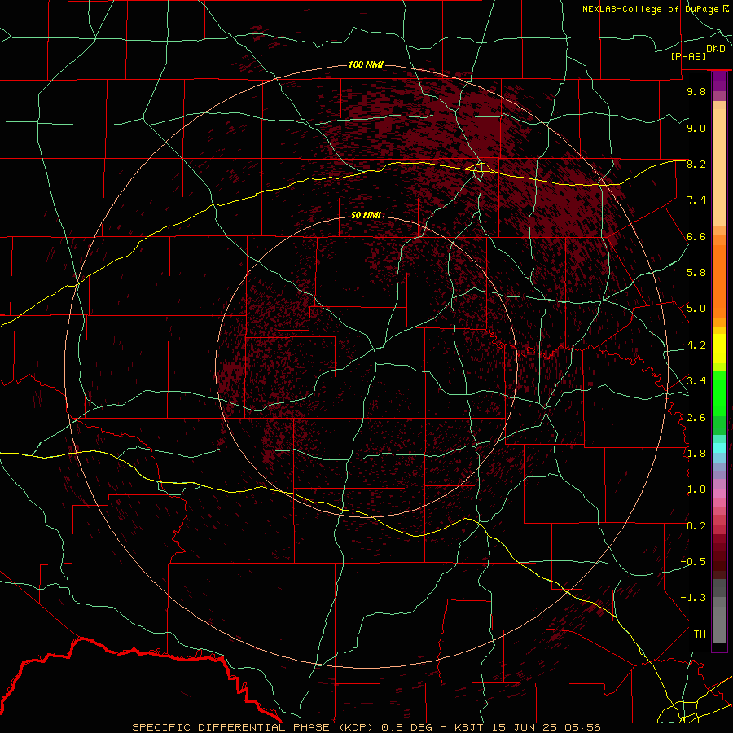
Task: Select the 9.0 value on the color scale
Action: coord(696,128)
